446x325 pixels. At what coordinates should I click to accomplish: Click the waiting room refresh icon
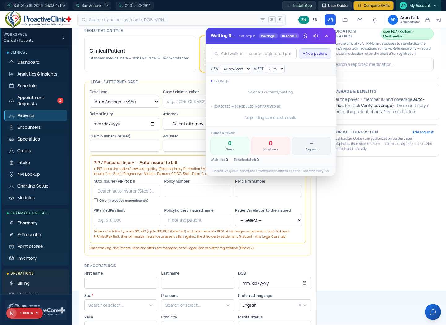tap(305, 36)
